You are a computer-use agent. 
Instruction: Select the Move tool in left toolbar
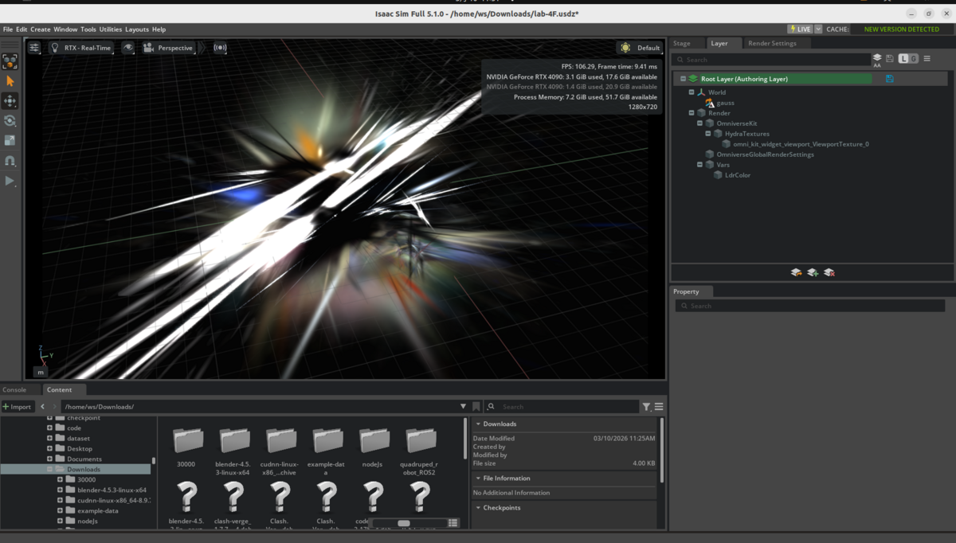click(10, 101)
